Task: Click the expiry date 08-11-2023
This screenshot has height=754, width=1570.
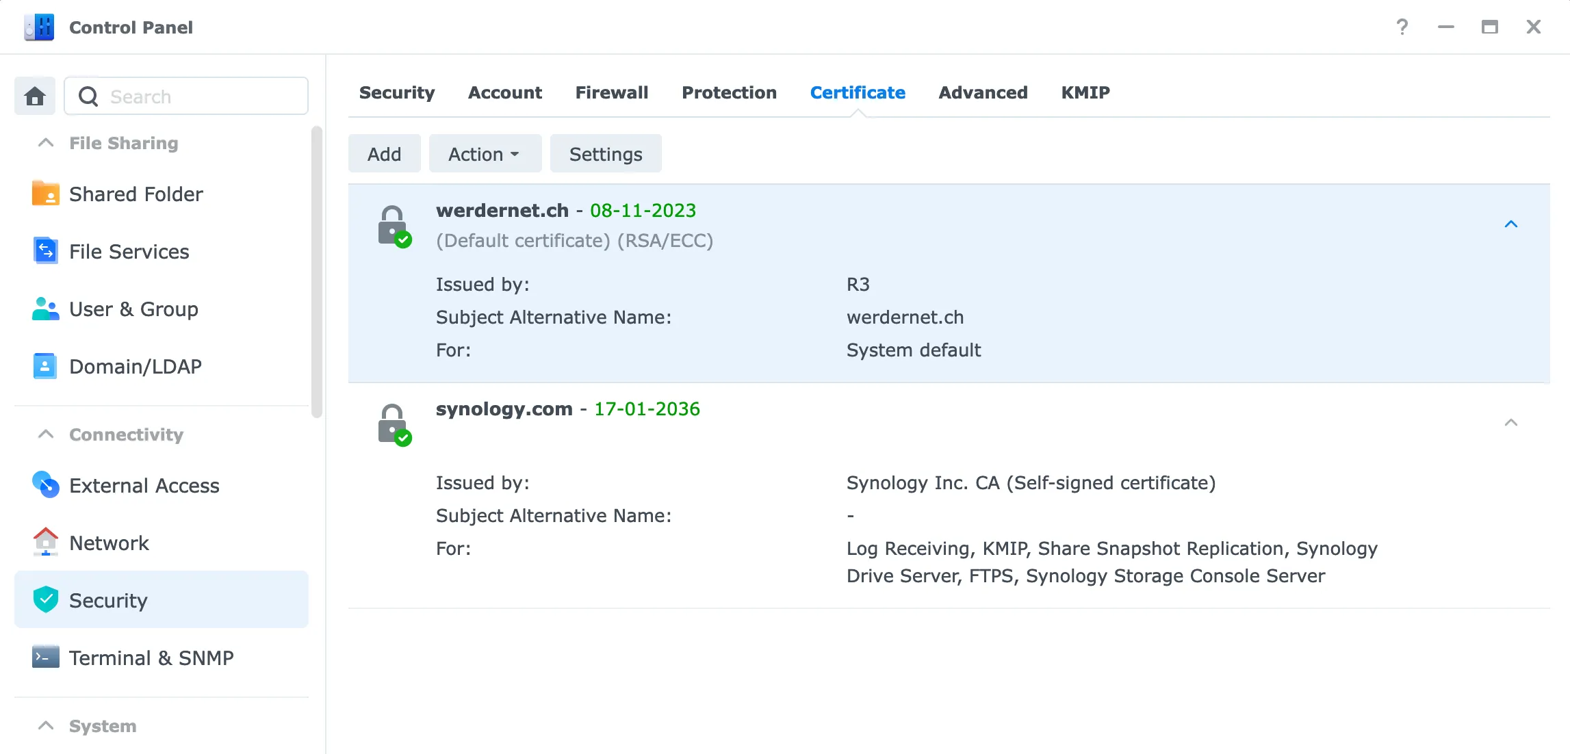Action: pyautogui.click(x=643, y=210)
